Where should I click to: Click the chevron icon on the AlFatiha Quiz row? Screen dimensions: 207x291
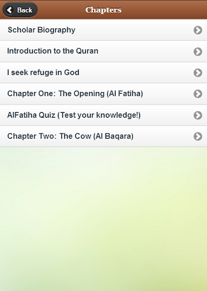coord(198,115)
